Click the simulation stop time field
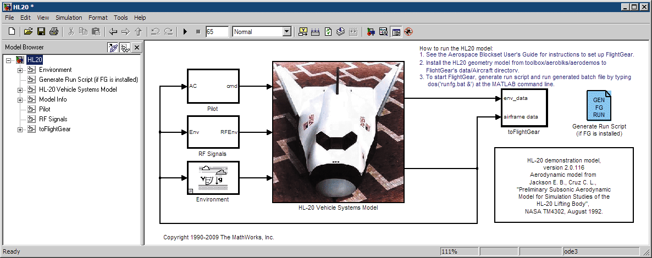The image size is (652, 258). pos(217,32)
